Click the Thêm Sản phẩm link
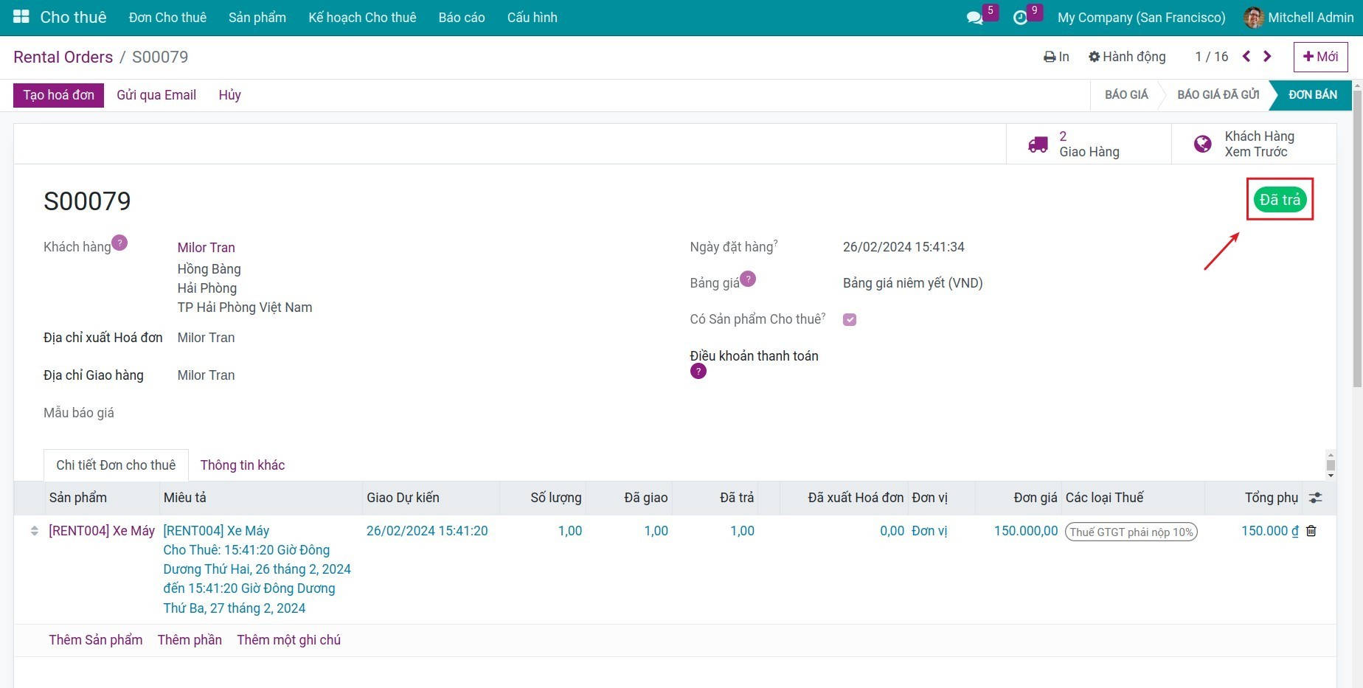This screenshot has width=1363, height=688. point(95,640)
